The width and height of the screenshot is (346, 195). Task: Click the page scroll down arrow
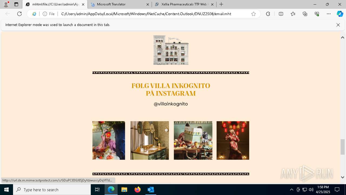tap(342, 177)
